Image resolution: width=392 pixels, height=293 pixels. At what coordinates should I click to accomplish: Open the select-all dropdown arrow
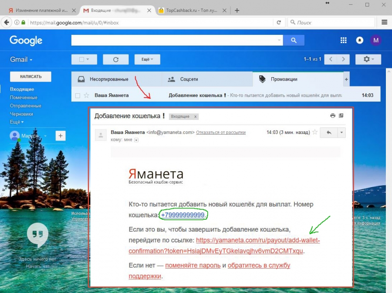(x=88, y=60)
